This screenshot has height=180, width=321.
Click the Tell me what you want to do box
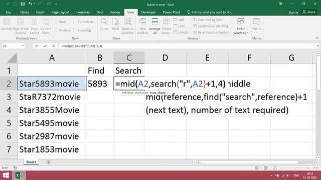(210, 12)
